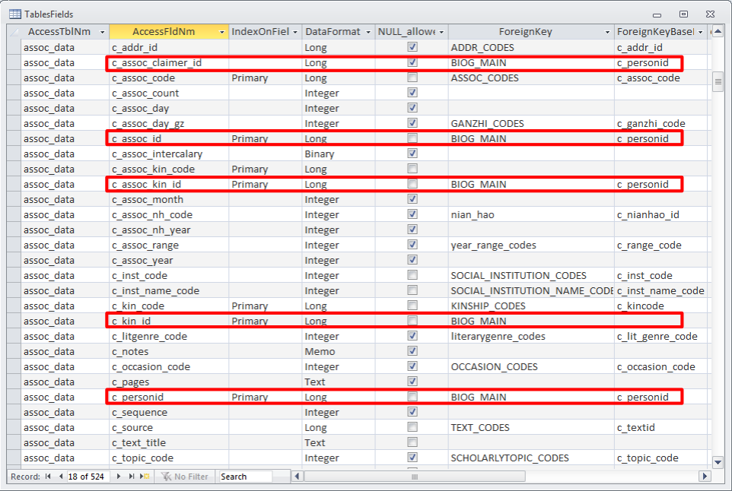Expand ForeignKey column filter dropdown
Image resolution: width=732 pixels, height=491 pixels.
(607, 32)
